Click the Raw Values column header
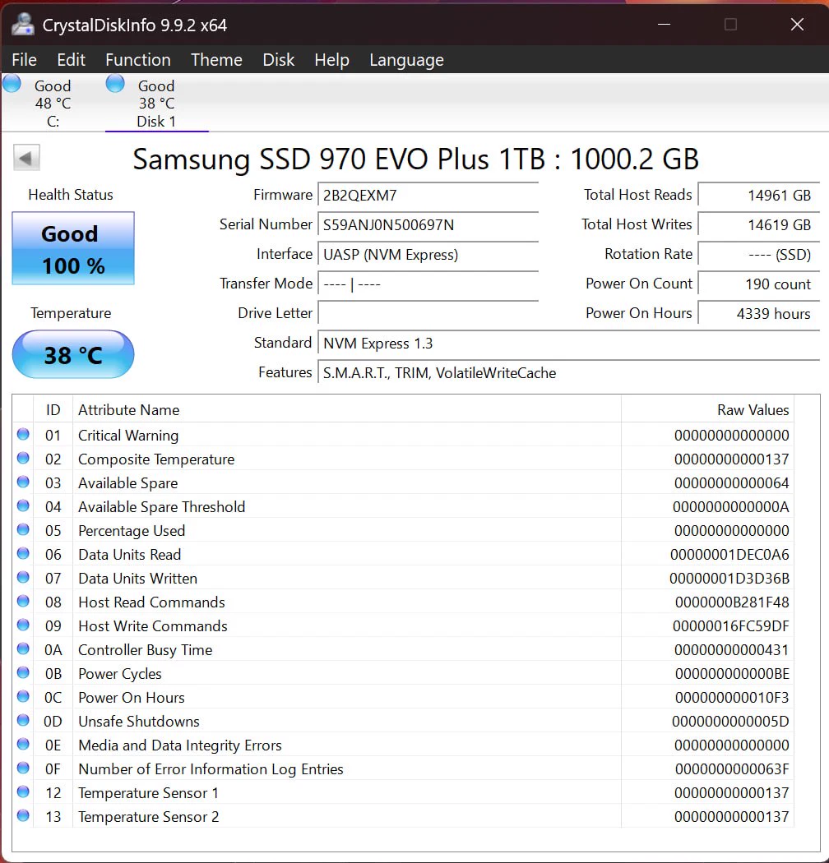 pyautogui.click(x=707, y=410)
